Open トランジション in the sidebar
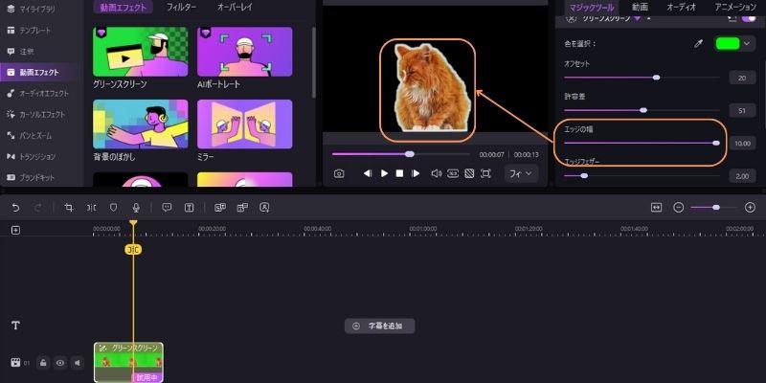Screen dimensions: 766x383 tap(32, 156)
